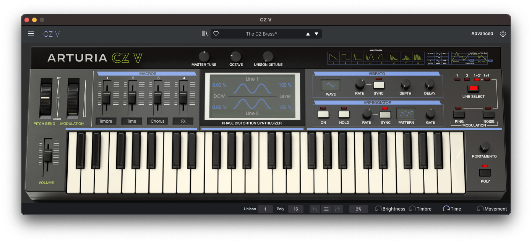Open Arpeggiator Pattern selector display
This screenshot has height=243, width=532.
click(406, 113)
